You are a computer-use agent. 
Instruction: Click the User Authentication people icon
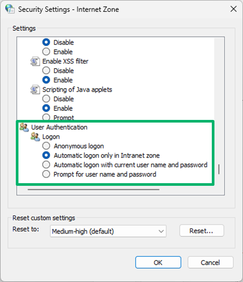point(24,127)
